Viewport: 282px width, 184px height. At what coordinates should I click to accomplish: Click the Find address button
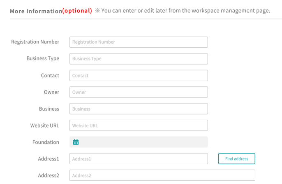(236, 158)
